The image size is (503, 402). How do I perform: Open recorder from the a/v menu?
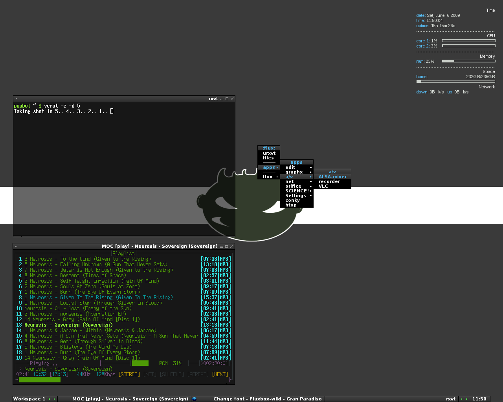(332, 181)
